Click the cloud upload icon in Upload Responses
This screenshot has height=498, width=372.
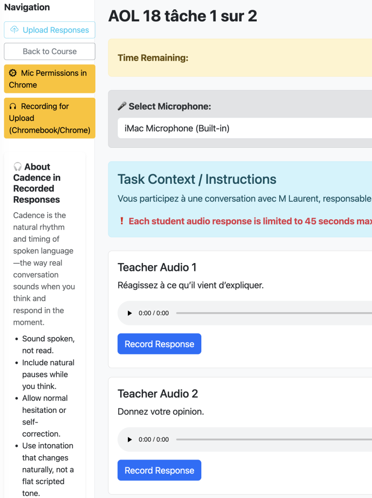[x=15, y=30]
